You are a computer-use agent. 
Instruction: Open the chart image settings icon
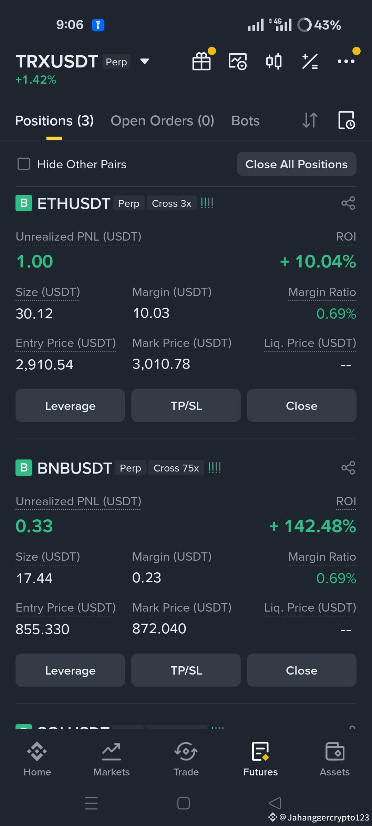coord(238,62)
